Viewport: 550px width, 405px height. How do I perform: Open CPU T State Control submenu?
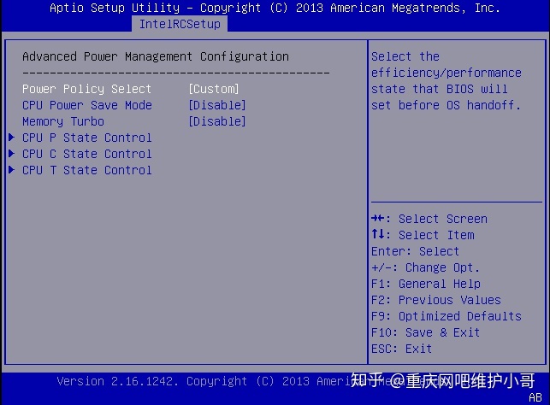point(87,170)
